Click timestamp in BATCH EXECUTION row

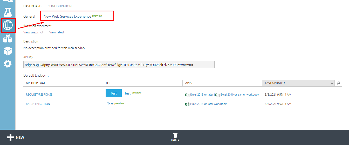coord(278,104)
